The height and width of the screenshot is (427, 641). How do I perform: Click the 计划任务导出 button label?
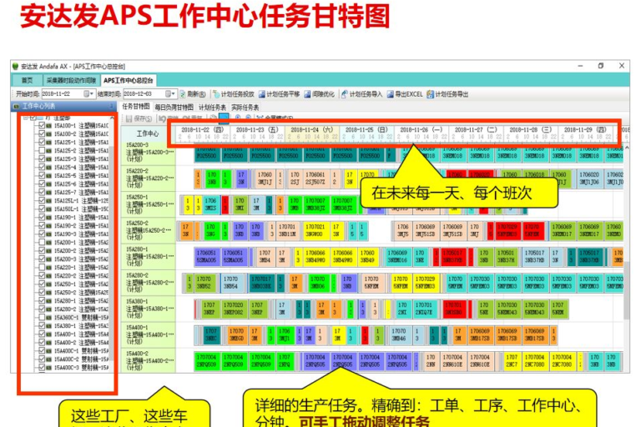point(452,94)
